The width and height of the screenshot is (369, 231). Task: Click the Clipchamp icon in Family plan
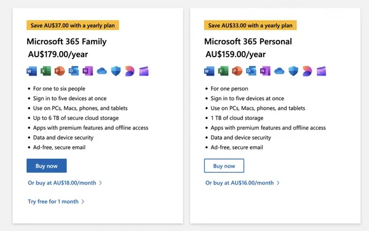click(x=144, y=71)
